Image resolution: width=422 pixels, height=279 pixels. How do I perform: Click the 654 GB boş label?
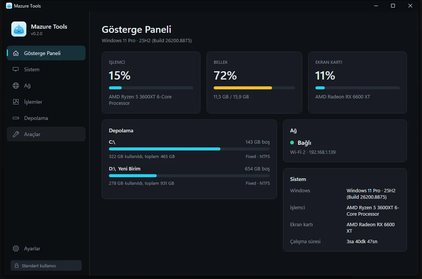point(257,169)
